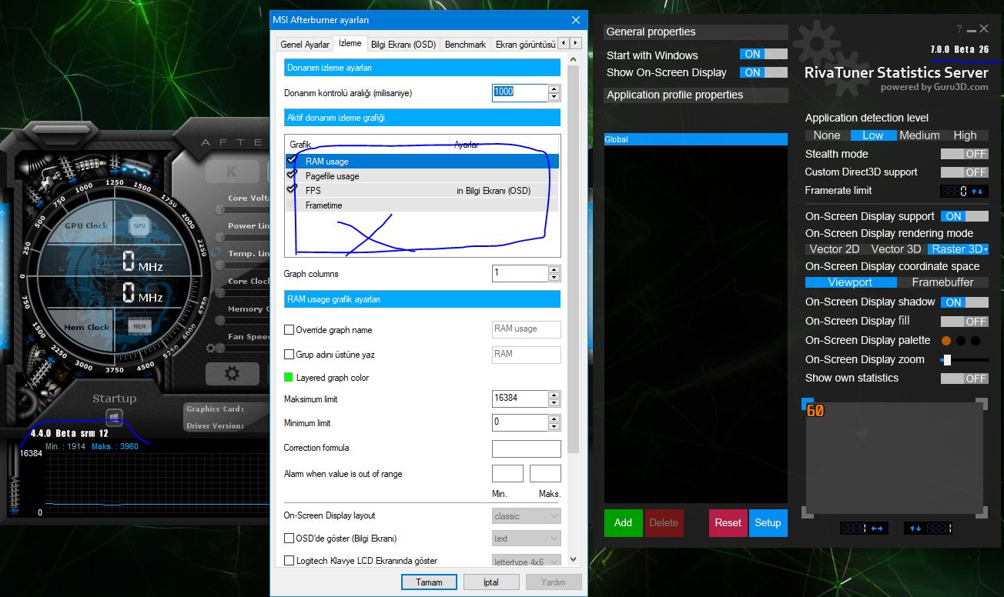
Task: Open the Bilgi Ekranı (OSD) tab
Action: (x=403, y=45)
